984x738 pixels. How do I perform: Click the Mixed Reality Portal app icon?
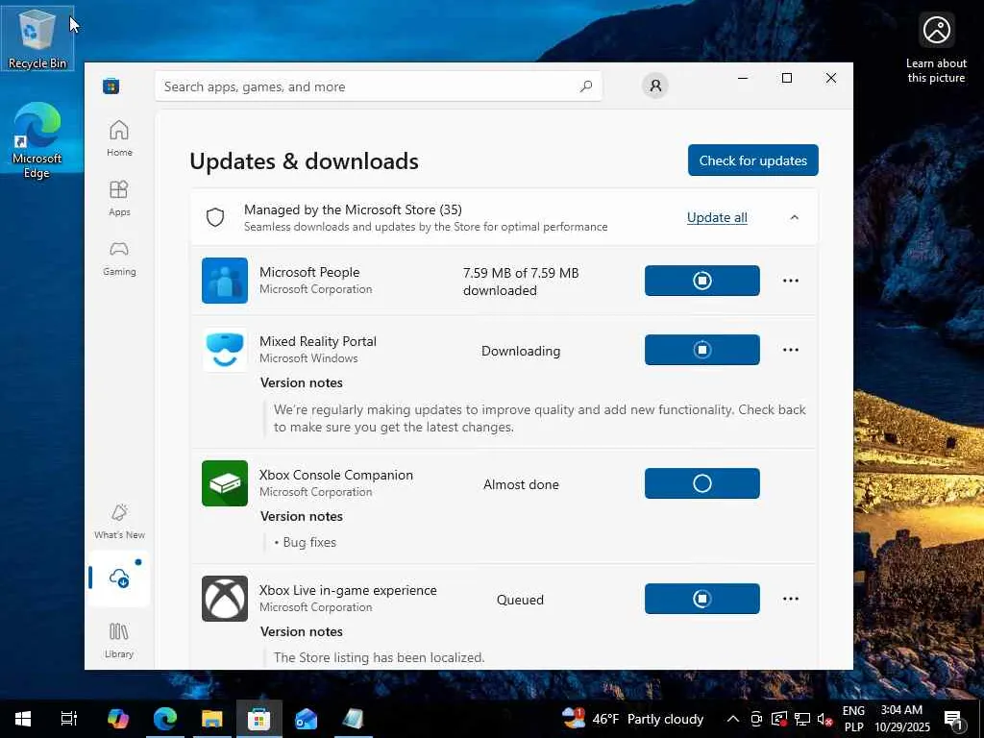click(x=225, y=350)
